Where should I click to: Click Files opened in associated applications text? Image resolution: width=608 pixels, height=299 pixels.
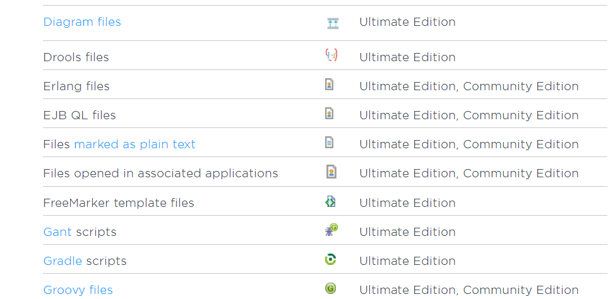[160, 173]
